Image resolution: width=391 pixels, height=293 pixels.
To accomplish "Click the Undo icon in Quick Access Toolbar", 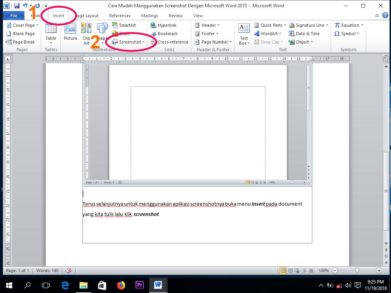I will pyautogui.click(x=25, y=5).
